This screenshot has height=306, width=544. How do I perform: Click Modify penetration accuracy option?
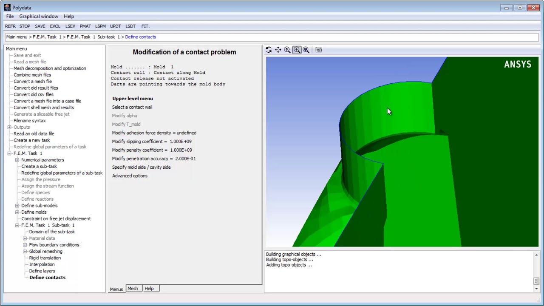pyautogui.click(x=154, y=159)
